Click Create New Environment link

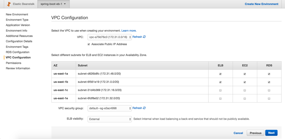tap(262, 4)
